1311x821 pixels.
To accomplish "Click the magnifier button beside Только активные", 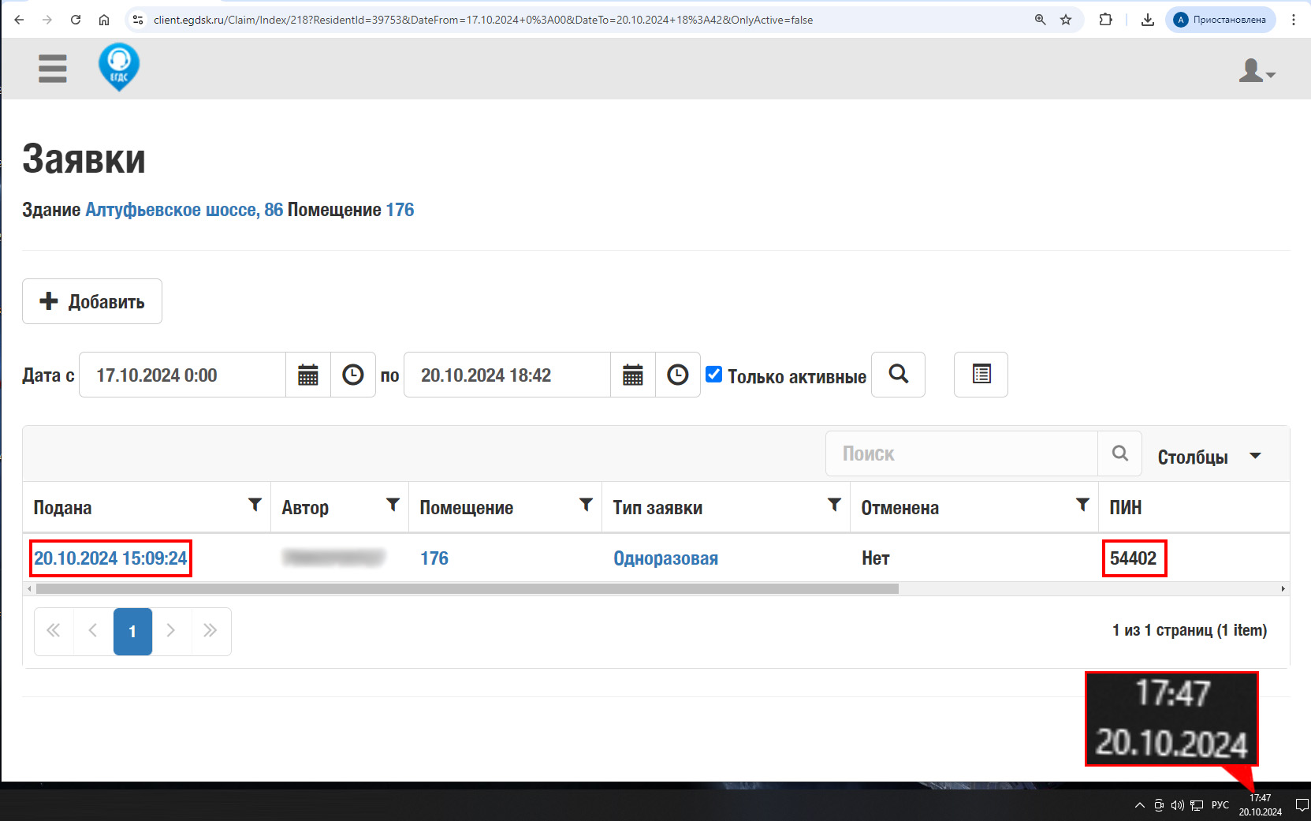I will coord(898,375).
